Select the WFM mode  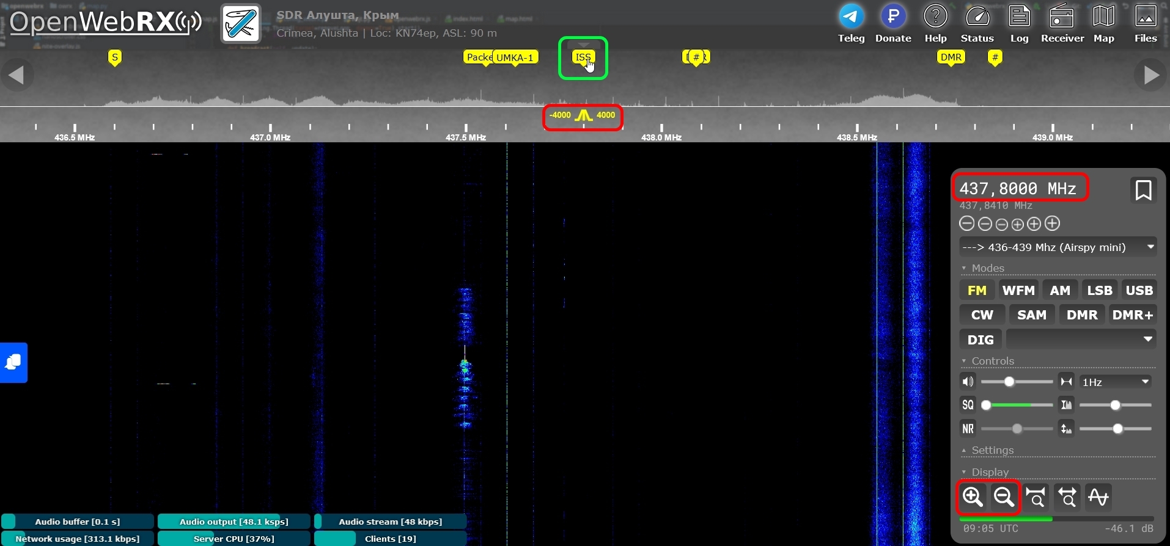click(1018, 291)
